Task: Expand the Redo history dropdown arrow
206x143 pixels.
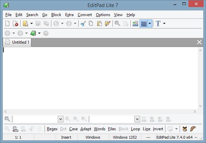Action: coord(75,23)
